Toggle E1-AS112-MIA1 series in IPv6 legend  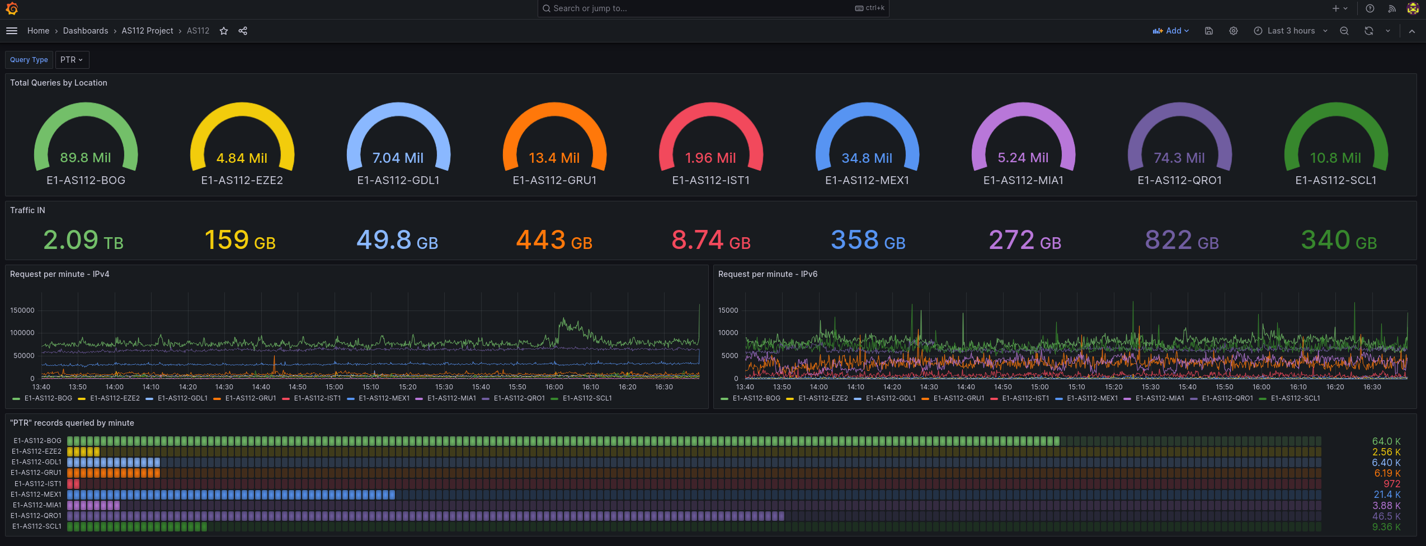(x=1160, y=398)
